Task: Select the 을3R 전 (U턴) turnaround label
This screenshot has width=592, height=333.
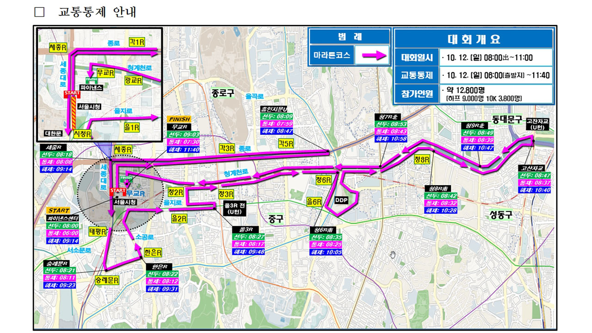Action: (x=231, y=208)
